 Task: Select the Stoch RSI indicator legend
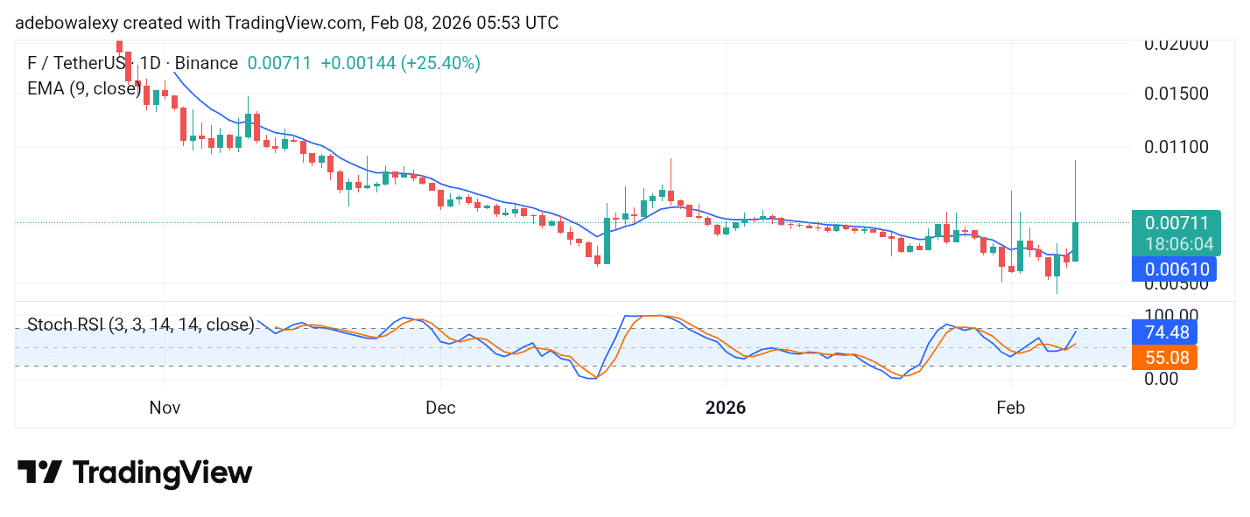click(x=141, y=325)
